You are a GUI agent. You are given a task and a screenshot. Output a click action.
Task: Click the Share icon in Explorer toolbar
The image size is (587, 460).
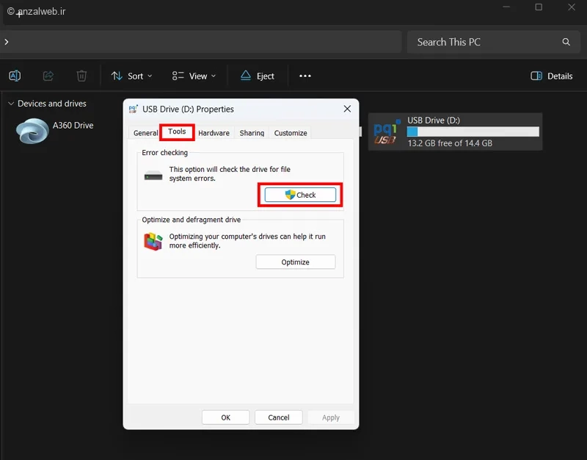[48, 76]
